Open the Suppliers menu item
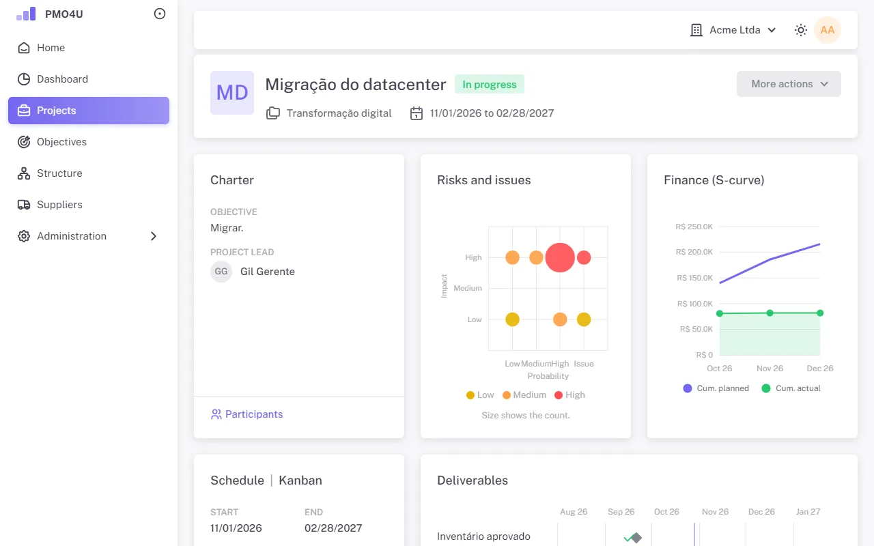This screenshot has height=546, width=874. [x=89, y=205]
